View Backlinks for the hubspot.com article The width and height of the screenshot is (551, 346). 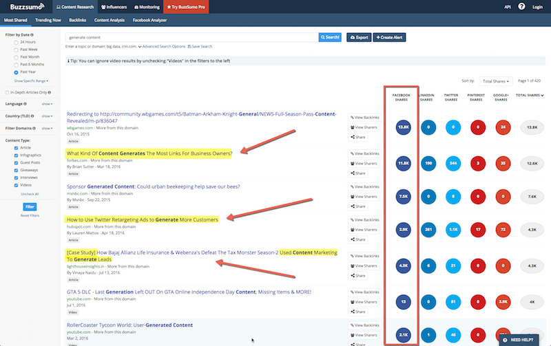pos(364,219)
